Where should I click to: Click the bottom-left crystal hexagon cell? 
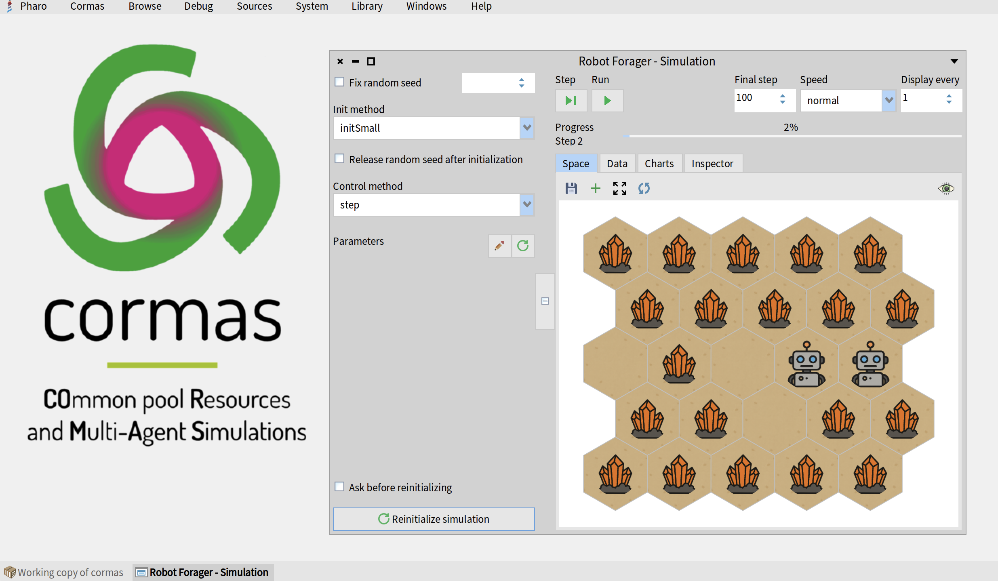[x=615, y=474]
